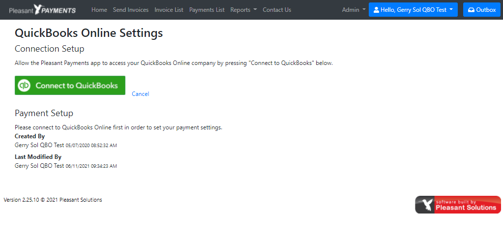Click the QuickBooks qb logo icon
The image size is (503, 245).
(x=24, y=86)
